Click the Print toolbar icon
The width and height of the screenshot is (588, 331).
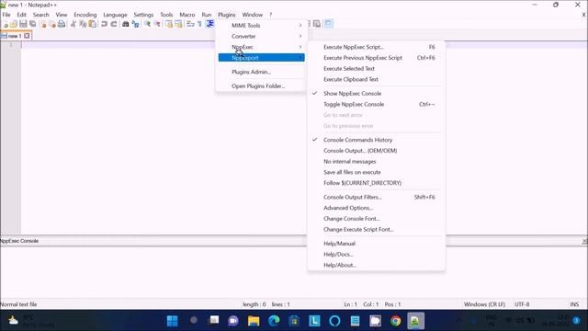coord(62,25)
